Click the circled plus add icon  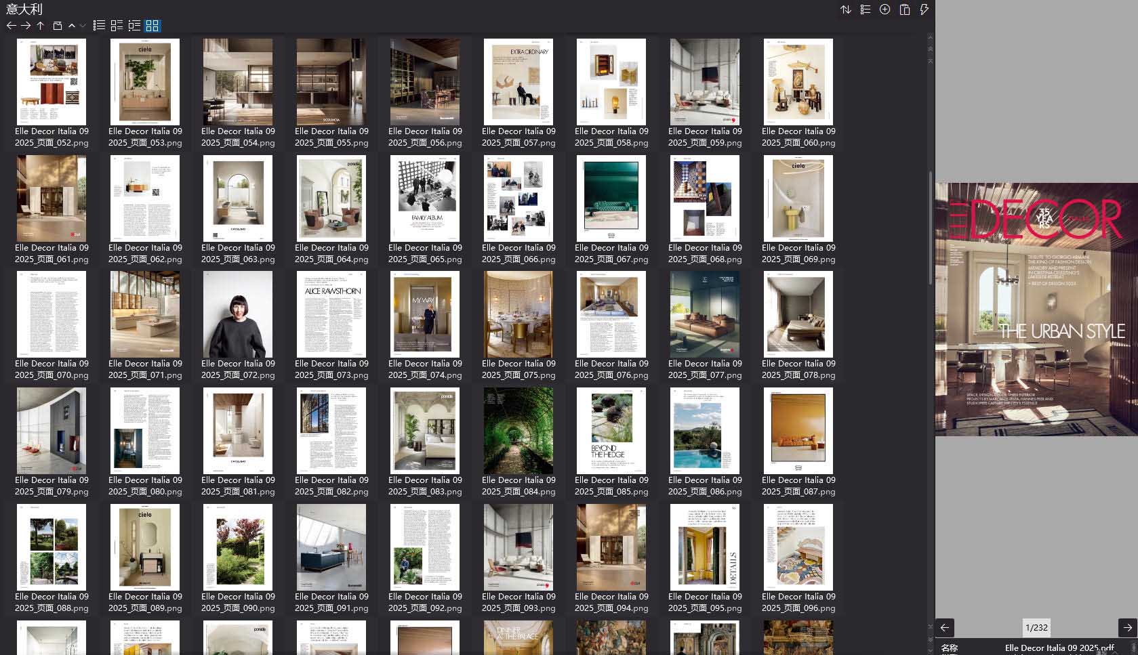[x=885, y=9]
